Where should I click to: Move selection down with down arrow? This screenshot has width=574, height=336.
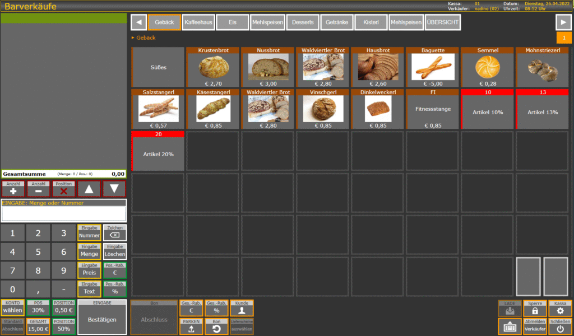point(114,189)
